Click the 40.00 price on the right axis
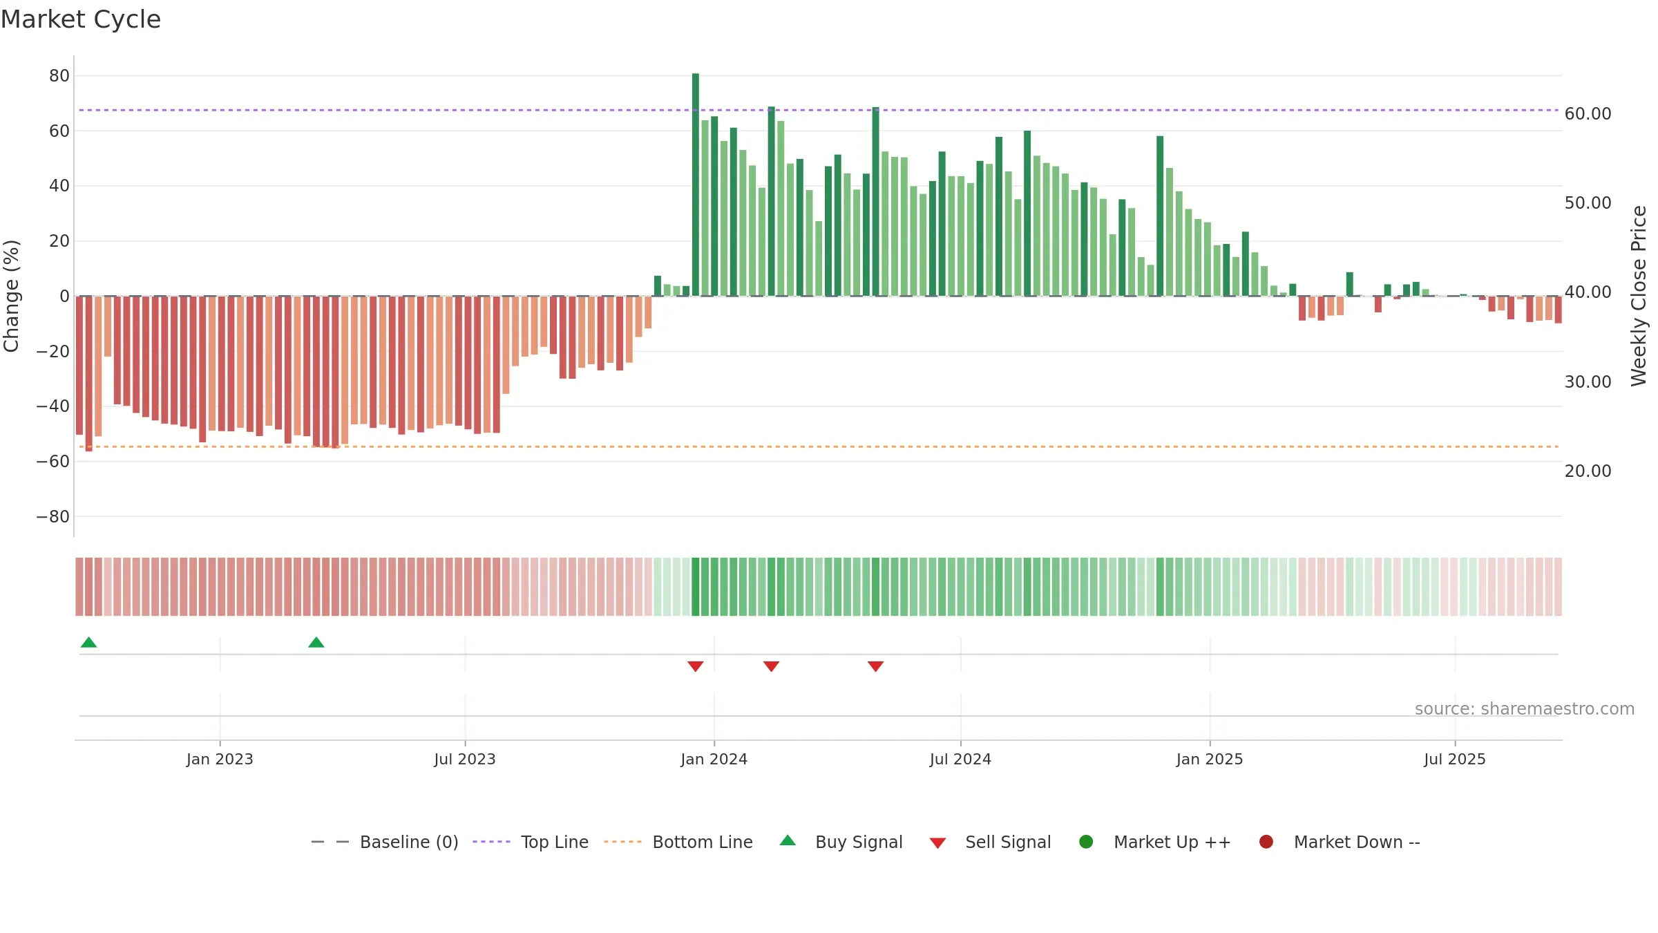The width and height of the screenshot is (1658, 933). (x=1588, y=292)
